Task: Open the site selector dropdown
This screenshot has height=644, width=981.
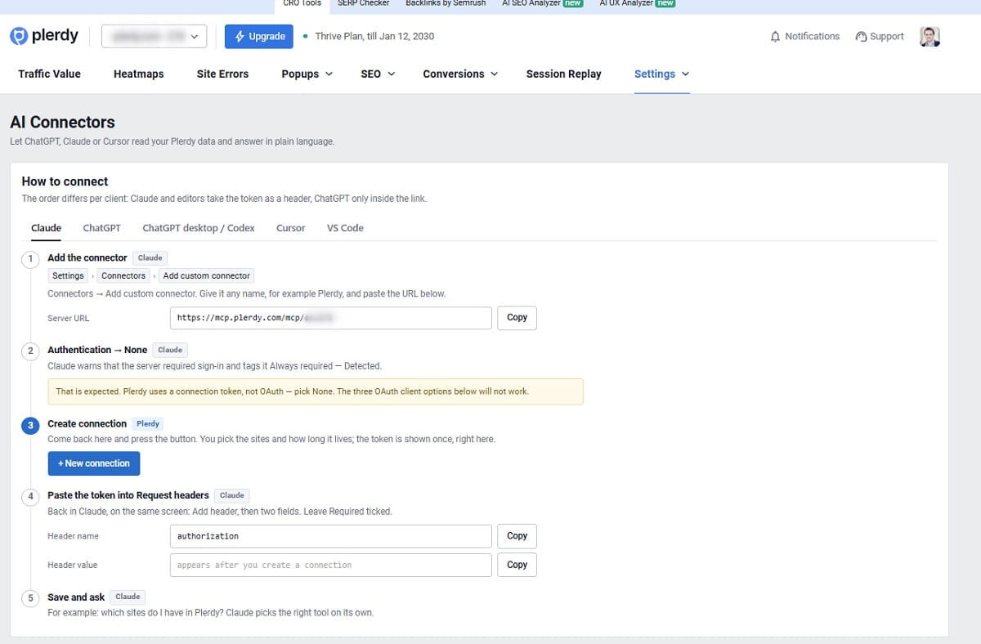Action: point(155,37)
